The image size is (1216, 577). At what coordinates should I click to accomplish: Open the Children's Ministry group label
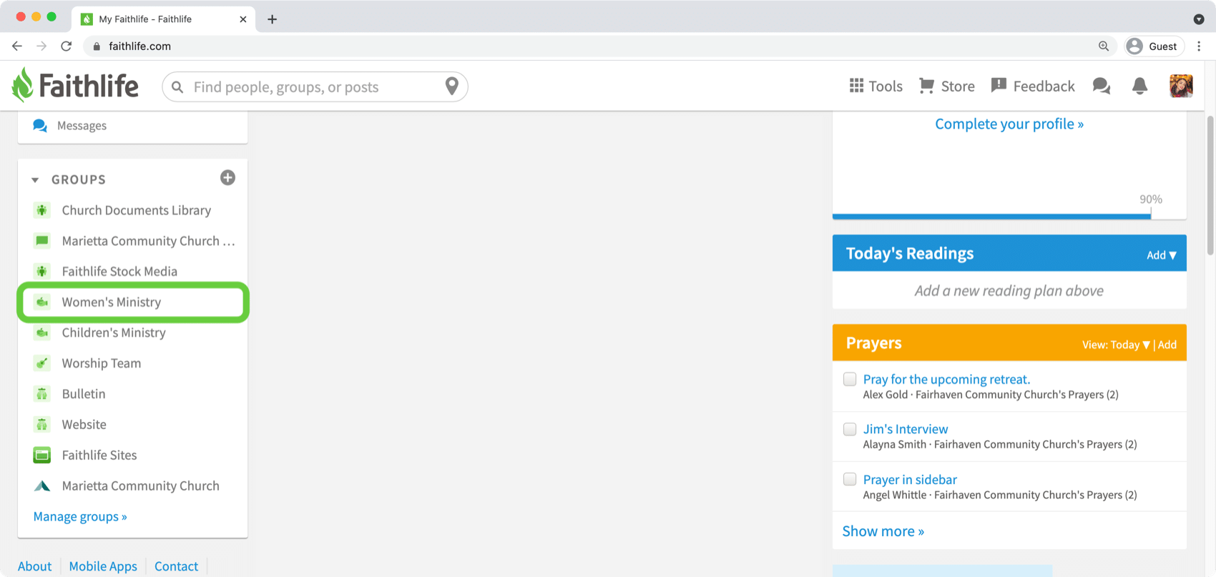pos(114,332)
